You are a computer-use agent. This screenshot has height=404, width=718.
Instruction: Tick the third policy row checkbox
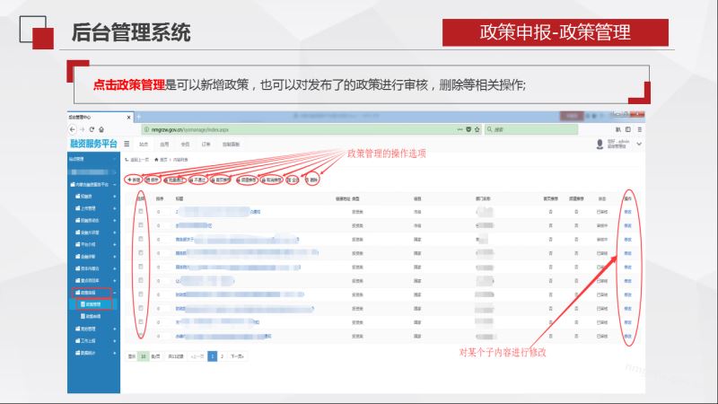point(141,240)
